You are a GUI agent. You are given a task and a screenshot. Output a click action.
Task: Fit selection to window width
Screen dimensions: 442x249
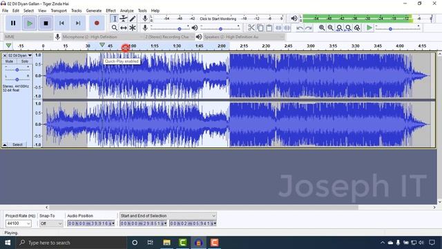pos(339,28)
